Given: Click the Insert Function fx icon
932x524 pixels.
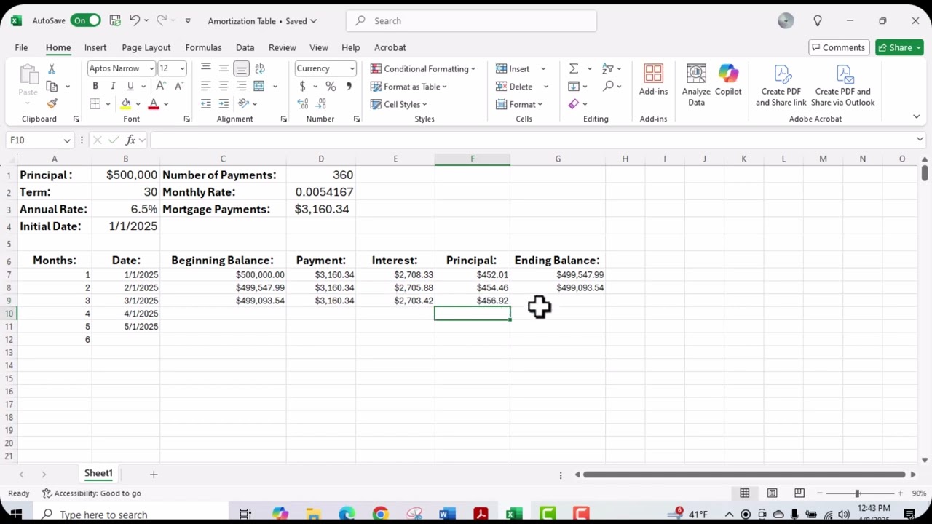Looking at the screenshot, I should point(131,140).
